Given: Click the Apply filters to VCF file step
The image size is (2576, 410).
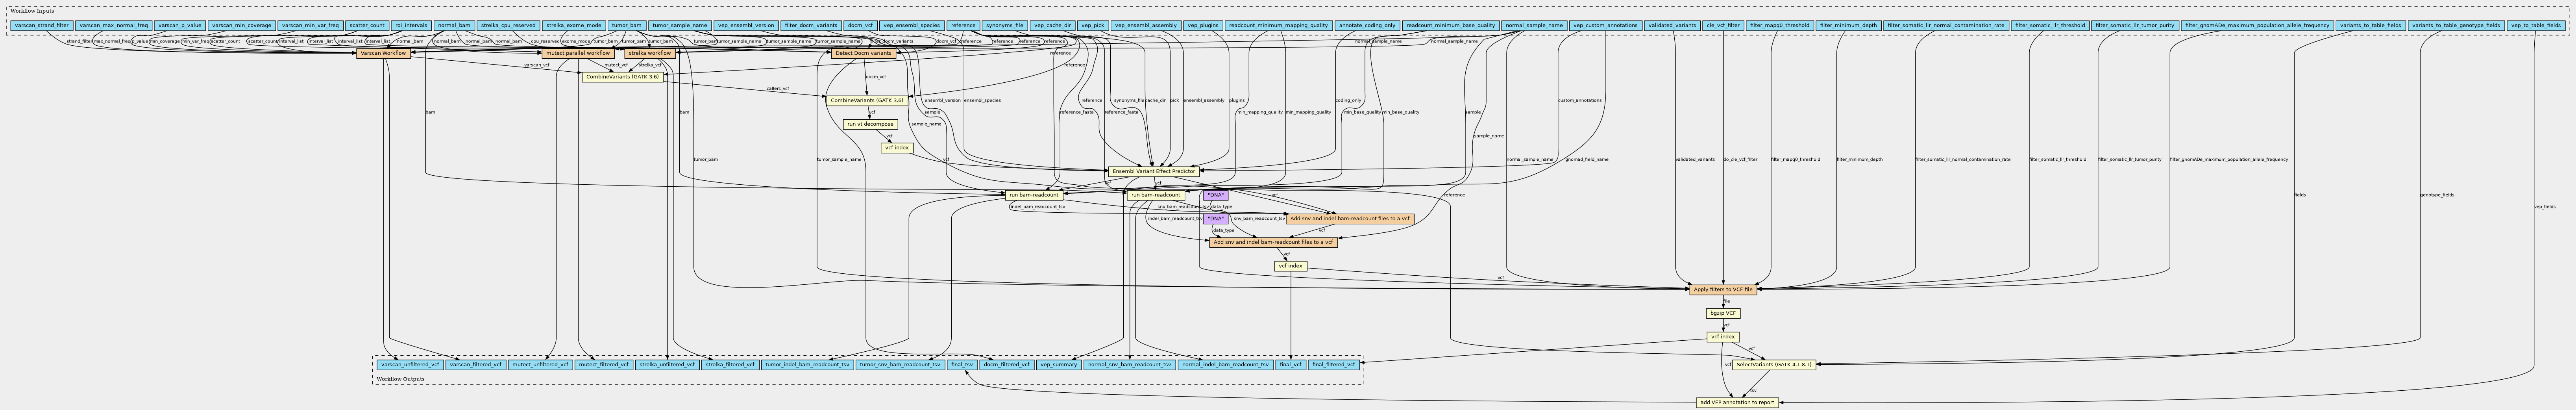Looking at the screenshot, I should 1723,290.
